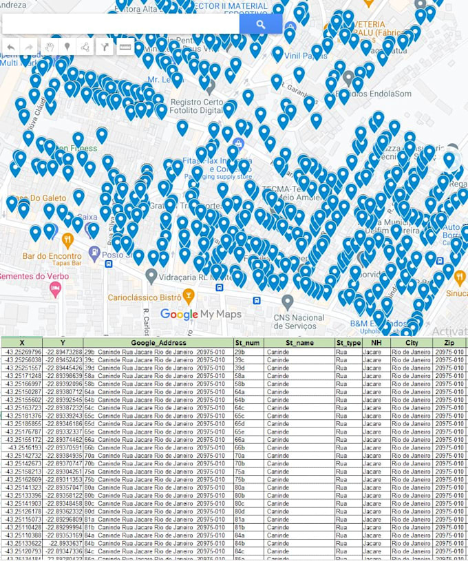This screenshot has width=468, height=561.
Task: Select the X column header
Action: (x=22, y=342)
